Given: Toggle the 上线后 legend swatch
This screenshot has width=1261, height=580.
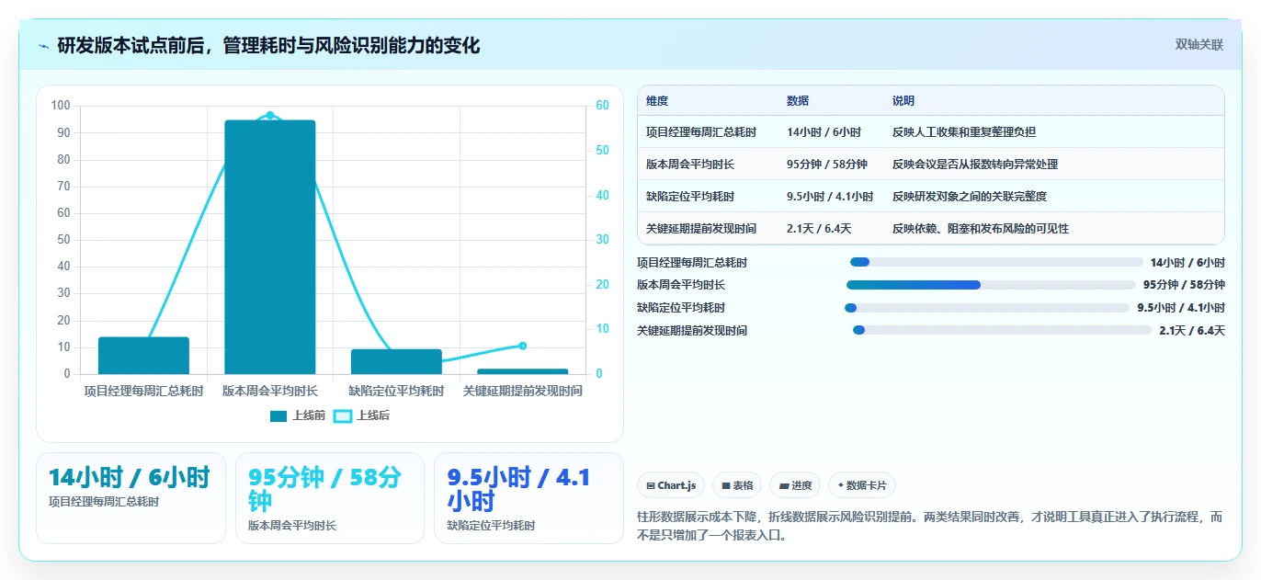Looking at the screenshot, I should point(342,416).
